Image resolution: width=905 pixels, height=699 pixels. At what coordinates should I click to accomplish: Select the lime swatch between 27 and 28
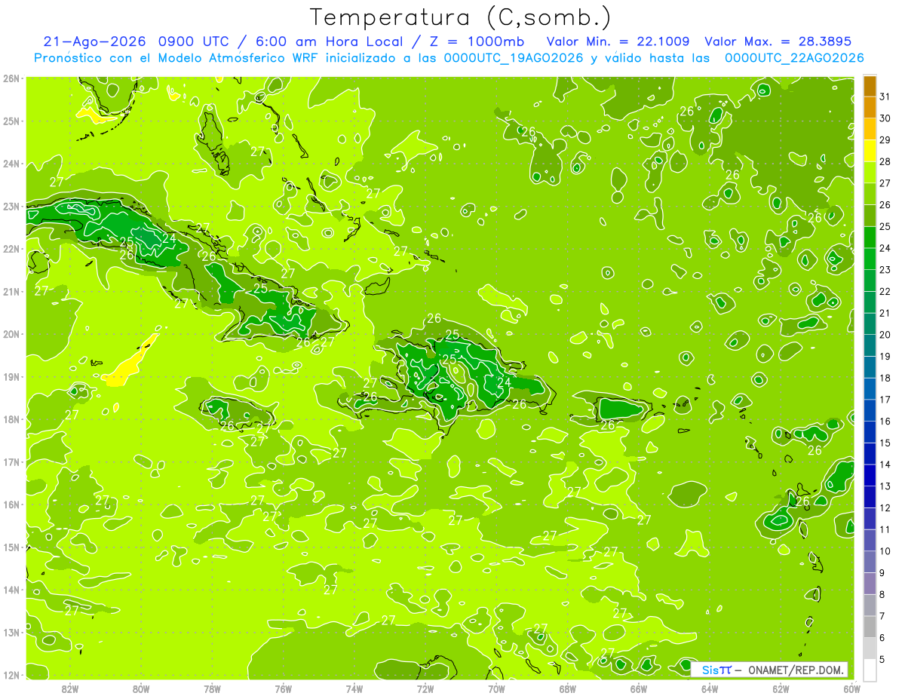870,172
